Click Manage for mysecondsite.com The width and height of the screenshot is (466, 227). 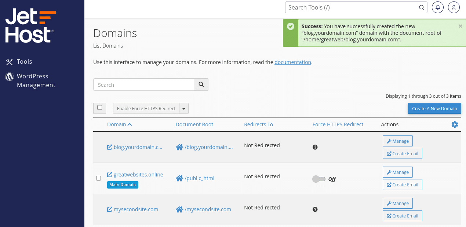(x=398, y=203)
